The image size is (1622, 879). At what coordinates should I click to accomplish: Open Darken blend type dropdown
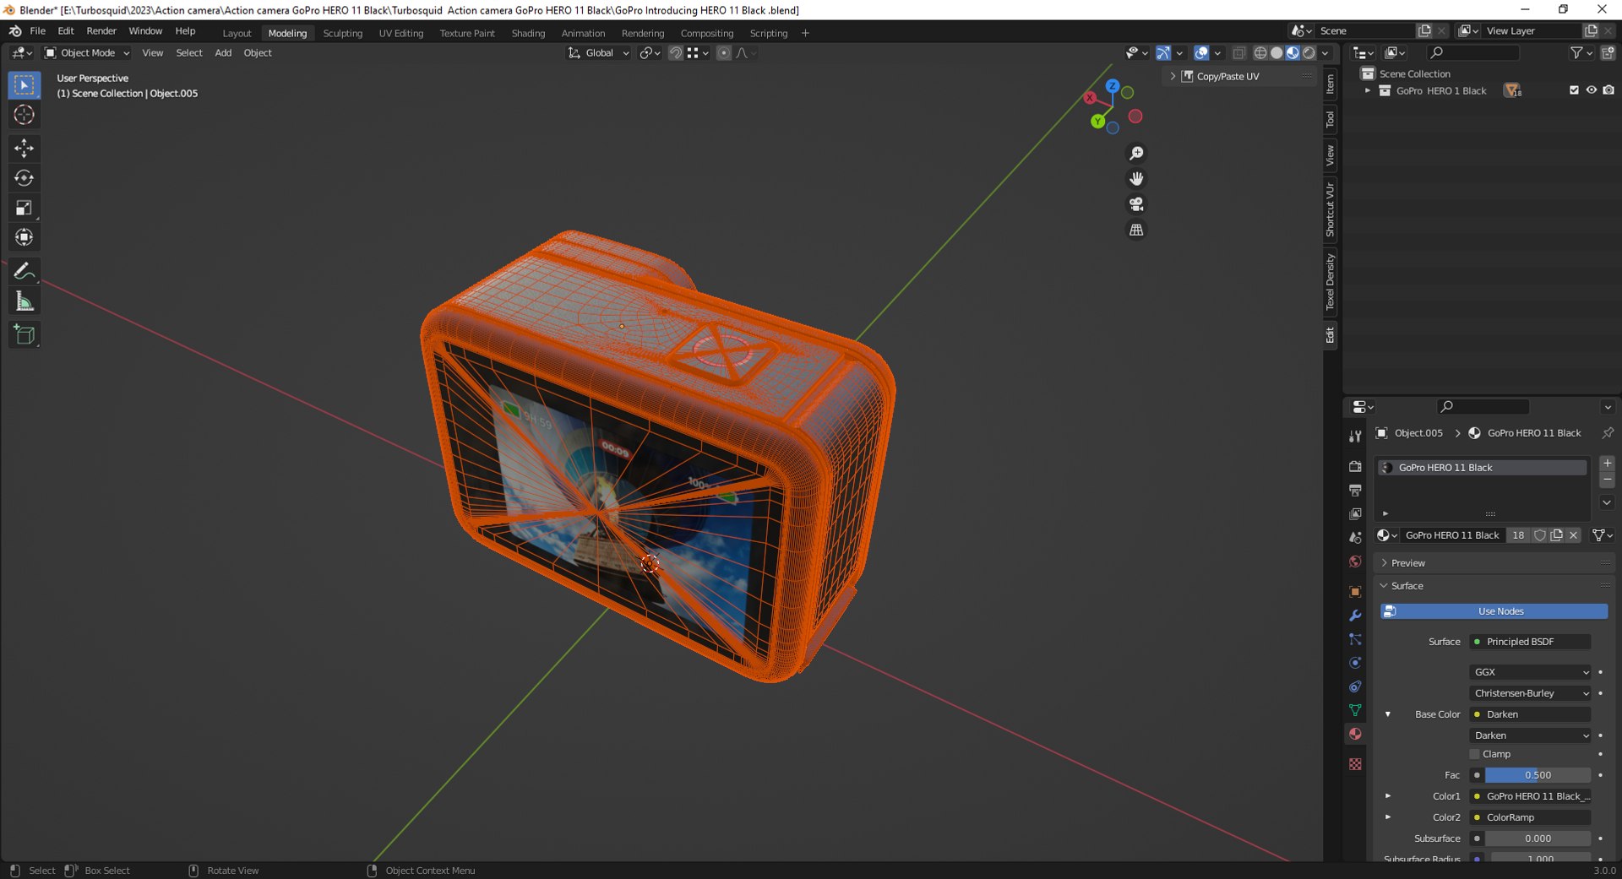pos(1530,735)
